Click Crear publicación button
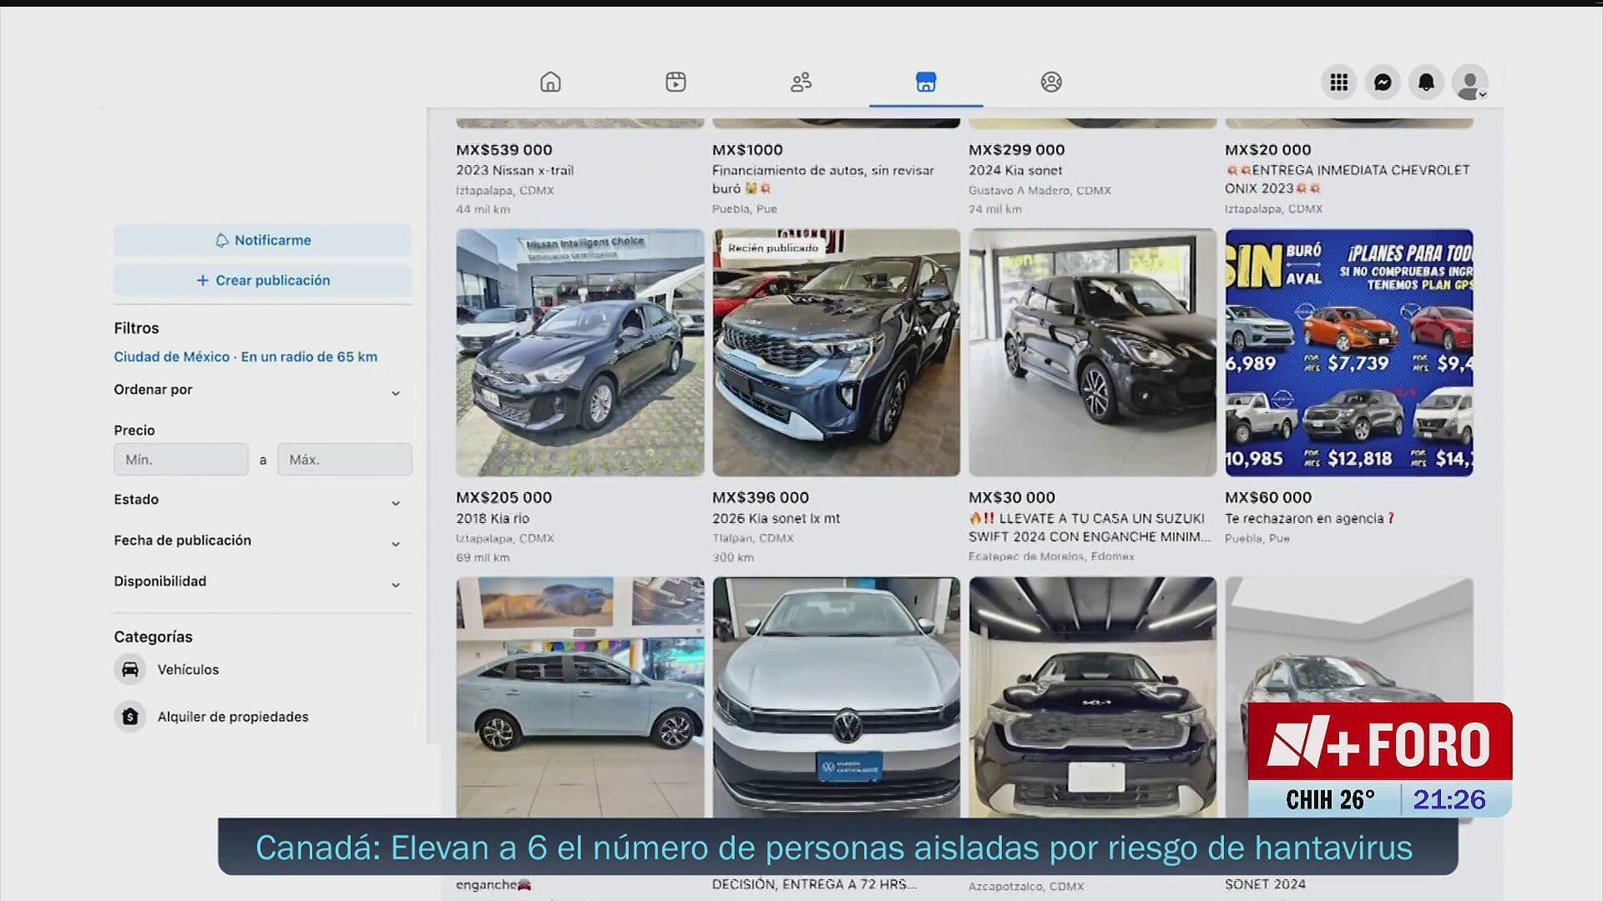The image size is (1603, 901). coord(263,280)
